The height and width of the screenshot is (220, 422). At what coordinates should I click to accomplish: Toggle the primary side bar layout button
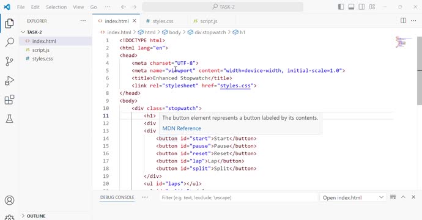point(341,7)
